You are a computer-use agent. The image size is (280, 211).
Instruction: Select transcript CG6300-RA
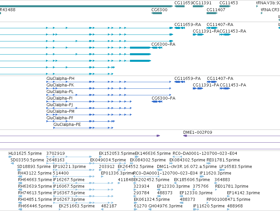tap(164, 44)
